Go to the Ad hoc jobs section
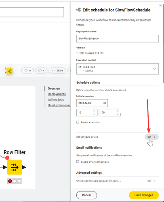164x202 pixels. pyautogui.click(x=56, y=100)
